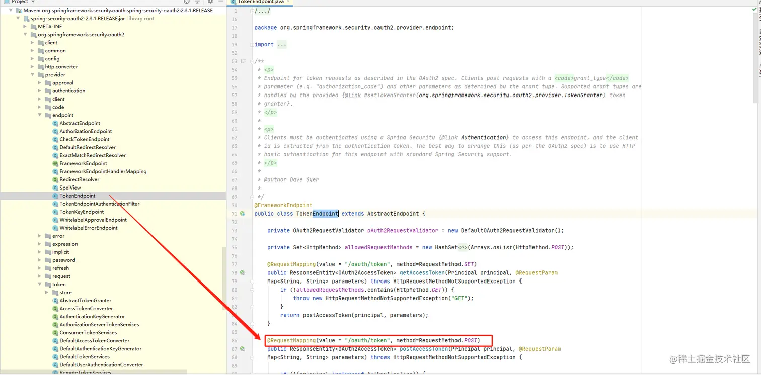Collapse the provider package node
The image size is (761, 375).
coord(32,75)
